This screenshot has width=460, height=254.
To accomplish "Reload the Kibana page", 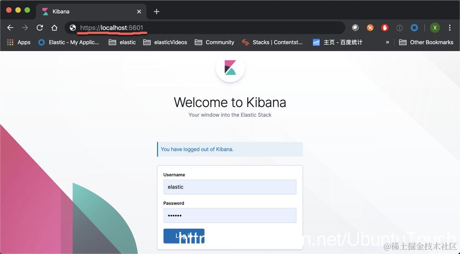I will pyautogui.click(x=40, y=28).
